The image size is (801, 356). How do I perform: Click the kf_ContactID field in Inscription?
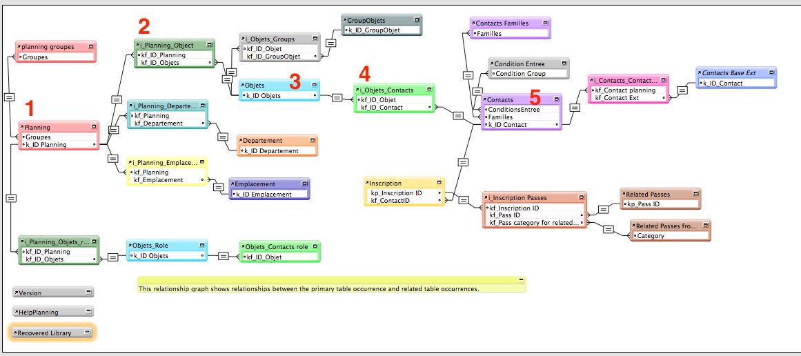click(x=404, y=201)
